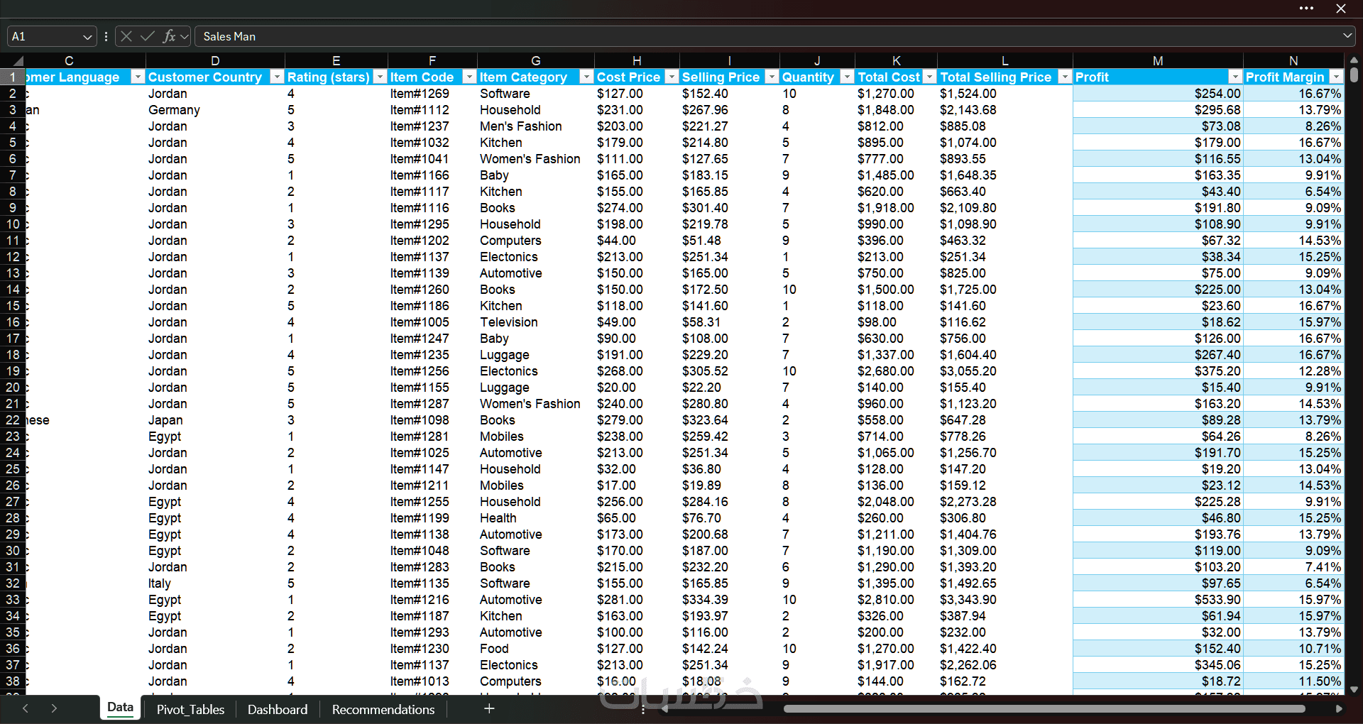Select column M header
Image resolution: width=1363 pixels, height=724 pixels.
point(1158,61)
